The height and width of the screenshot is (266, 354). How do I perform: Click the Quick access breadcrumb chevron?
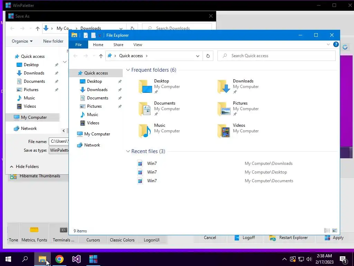tap(147, 56)
